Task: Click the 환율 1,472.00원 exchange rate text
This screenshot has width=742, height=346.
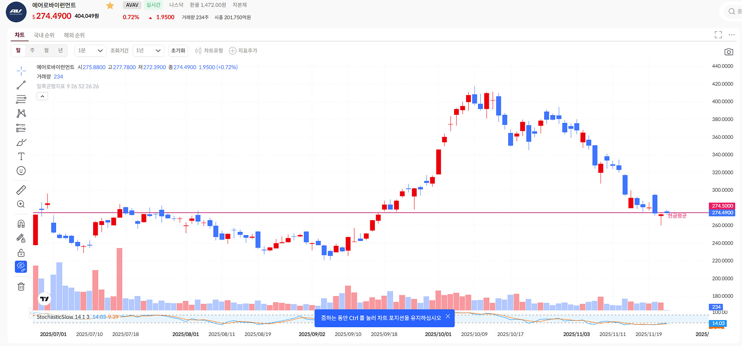Action: pyautogui.click(x=208, y=5)
